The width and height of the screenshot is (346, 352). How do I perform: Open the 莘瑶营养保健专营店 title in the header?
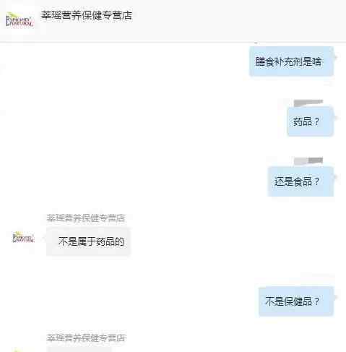coord(87,15)
